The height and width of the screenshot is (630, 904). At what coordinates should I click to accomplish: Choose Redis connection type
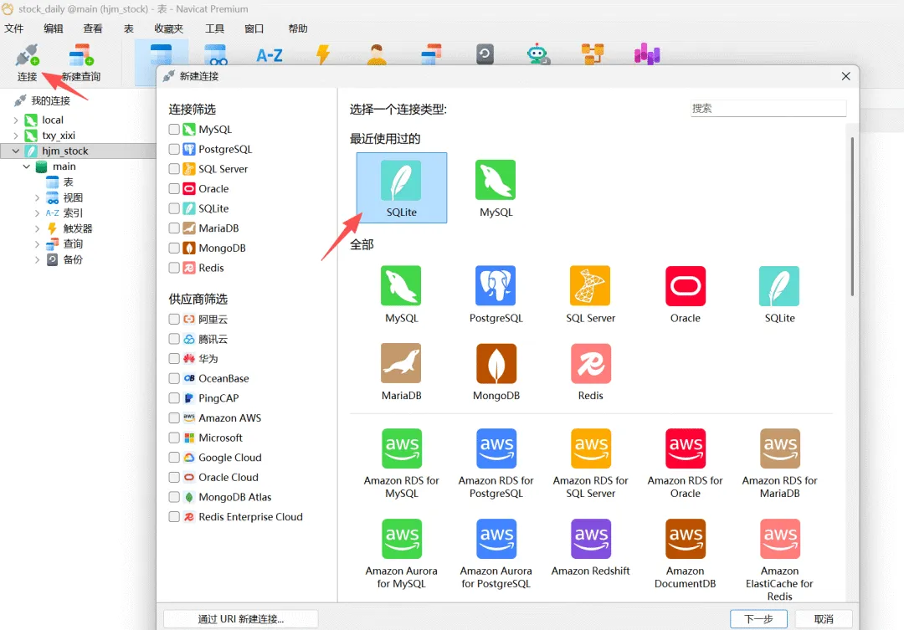pos(590,371)
